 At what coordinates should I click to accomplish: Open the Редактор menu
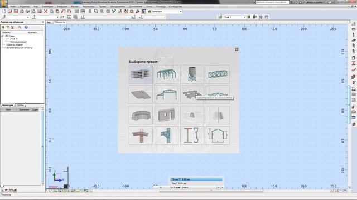tap(25, 7)
